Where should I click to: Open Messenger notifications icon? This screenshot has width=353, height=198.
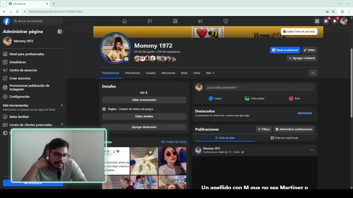click(326, 21)
